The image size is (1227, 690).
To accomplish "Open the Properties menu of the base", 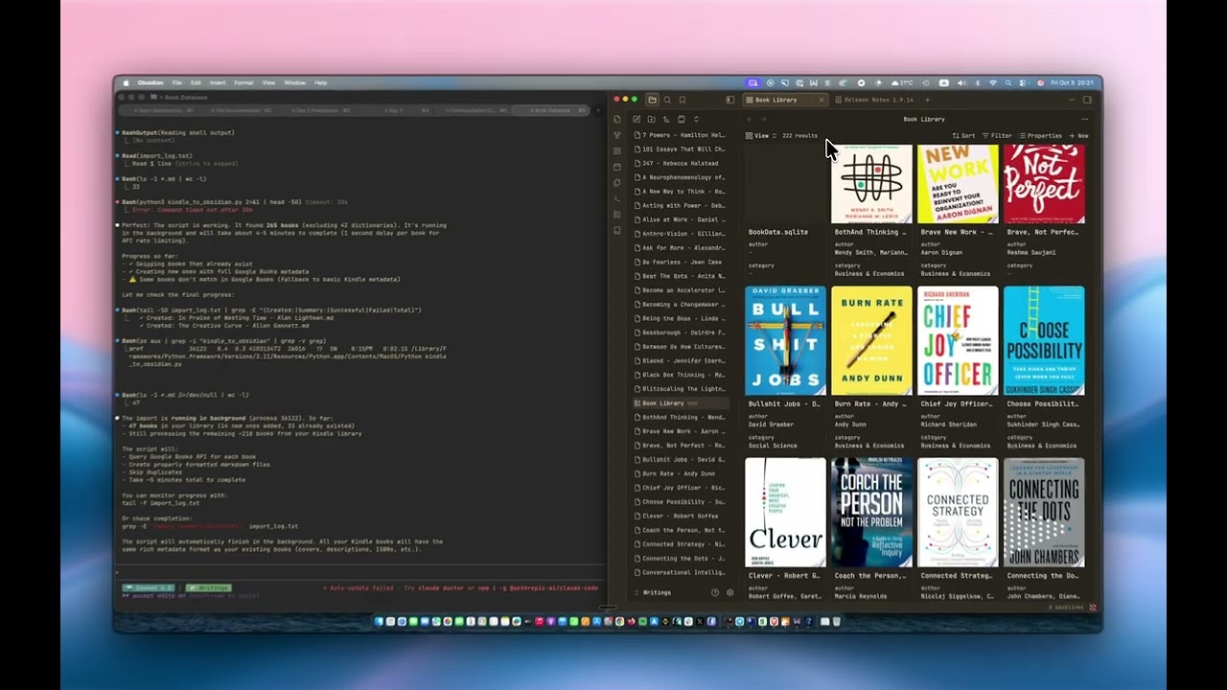I will 1040,136.
